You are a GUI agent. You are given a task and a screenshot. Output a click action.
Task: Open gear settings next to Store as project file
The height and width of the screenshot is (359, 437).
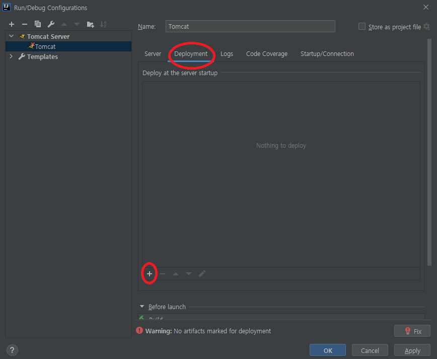[x=426, y=27]
